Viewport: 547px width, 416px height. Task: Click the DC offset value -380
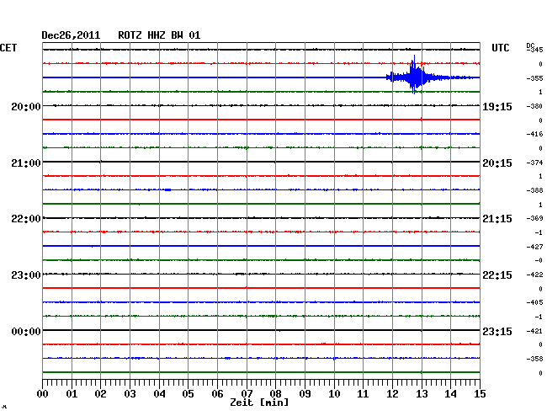(534, 106)
